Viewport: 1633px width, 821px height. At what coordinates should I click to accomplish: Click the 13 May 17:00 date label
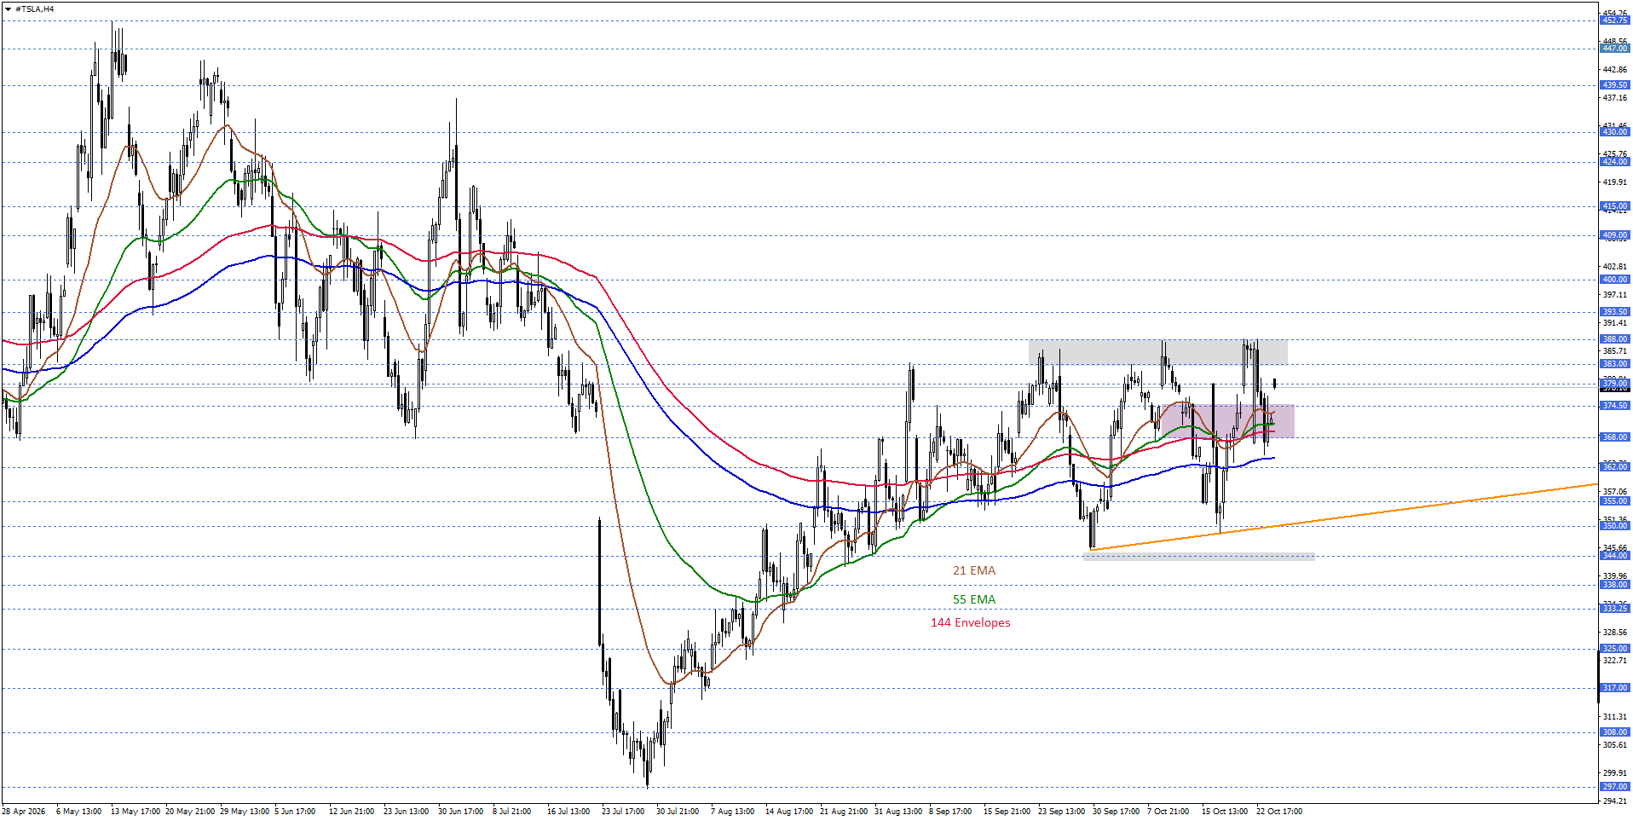(x=136, y=812)
